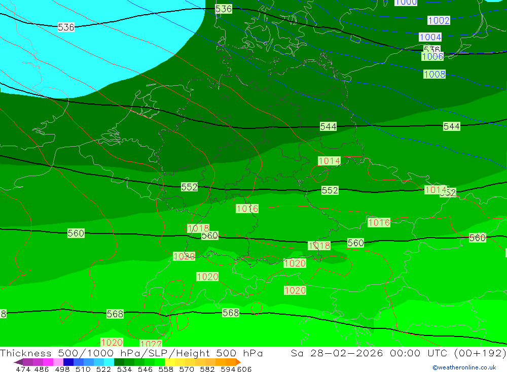Click the red 1018 label above the 560
This screenshot has width=507, height=372.
point(198,228)
